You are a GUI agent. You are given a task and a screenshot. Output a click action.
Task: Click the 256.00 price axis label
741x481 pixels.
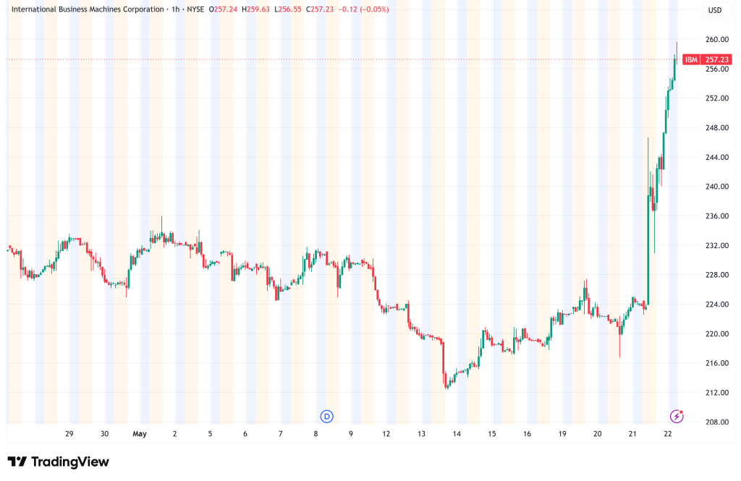coord(716,69)
